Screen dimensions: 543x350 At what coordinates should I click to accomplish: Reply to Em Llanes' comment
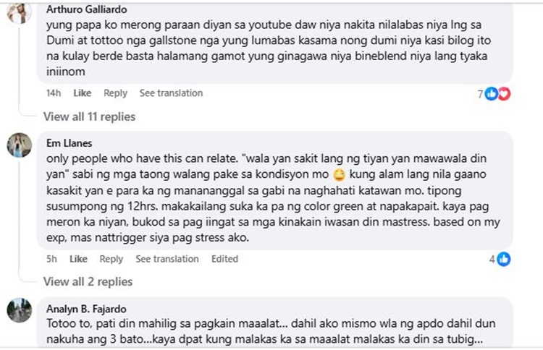click(111, 259)
